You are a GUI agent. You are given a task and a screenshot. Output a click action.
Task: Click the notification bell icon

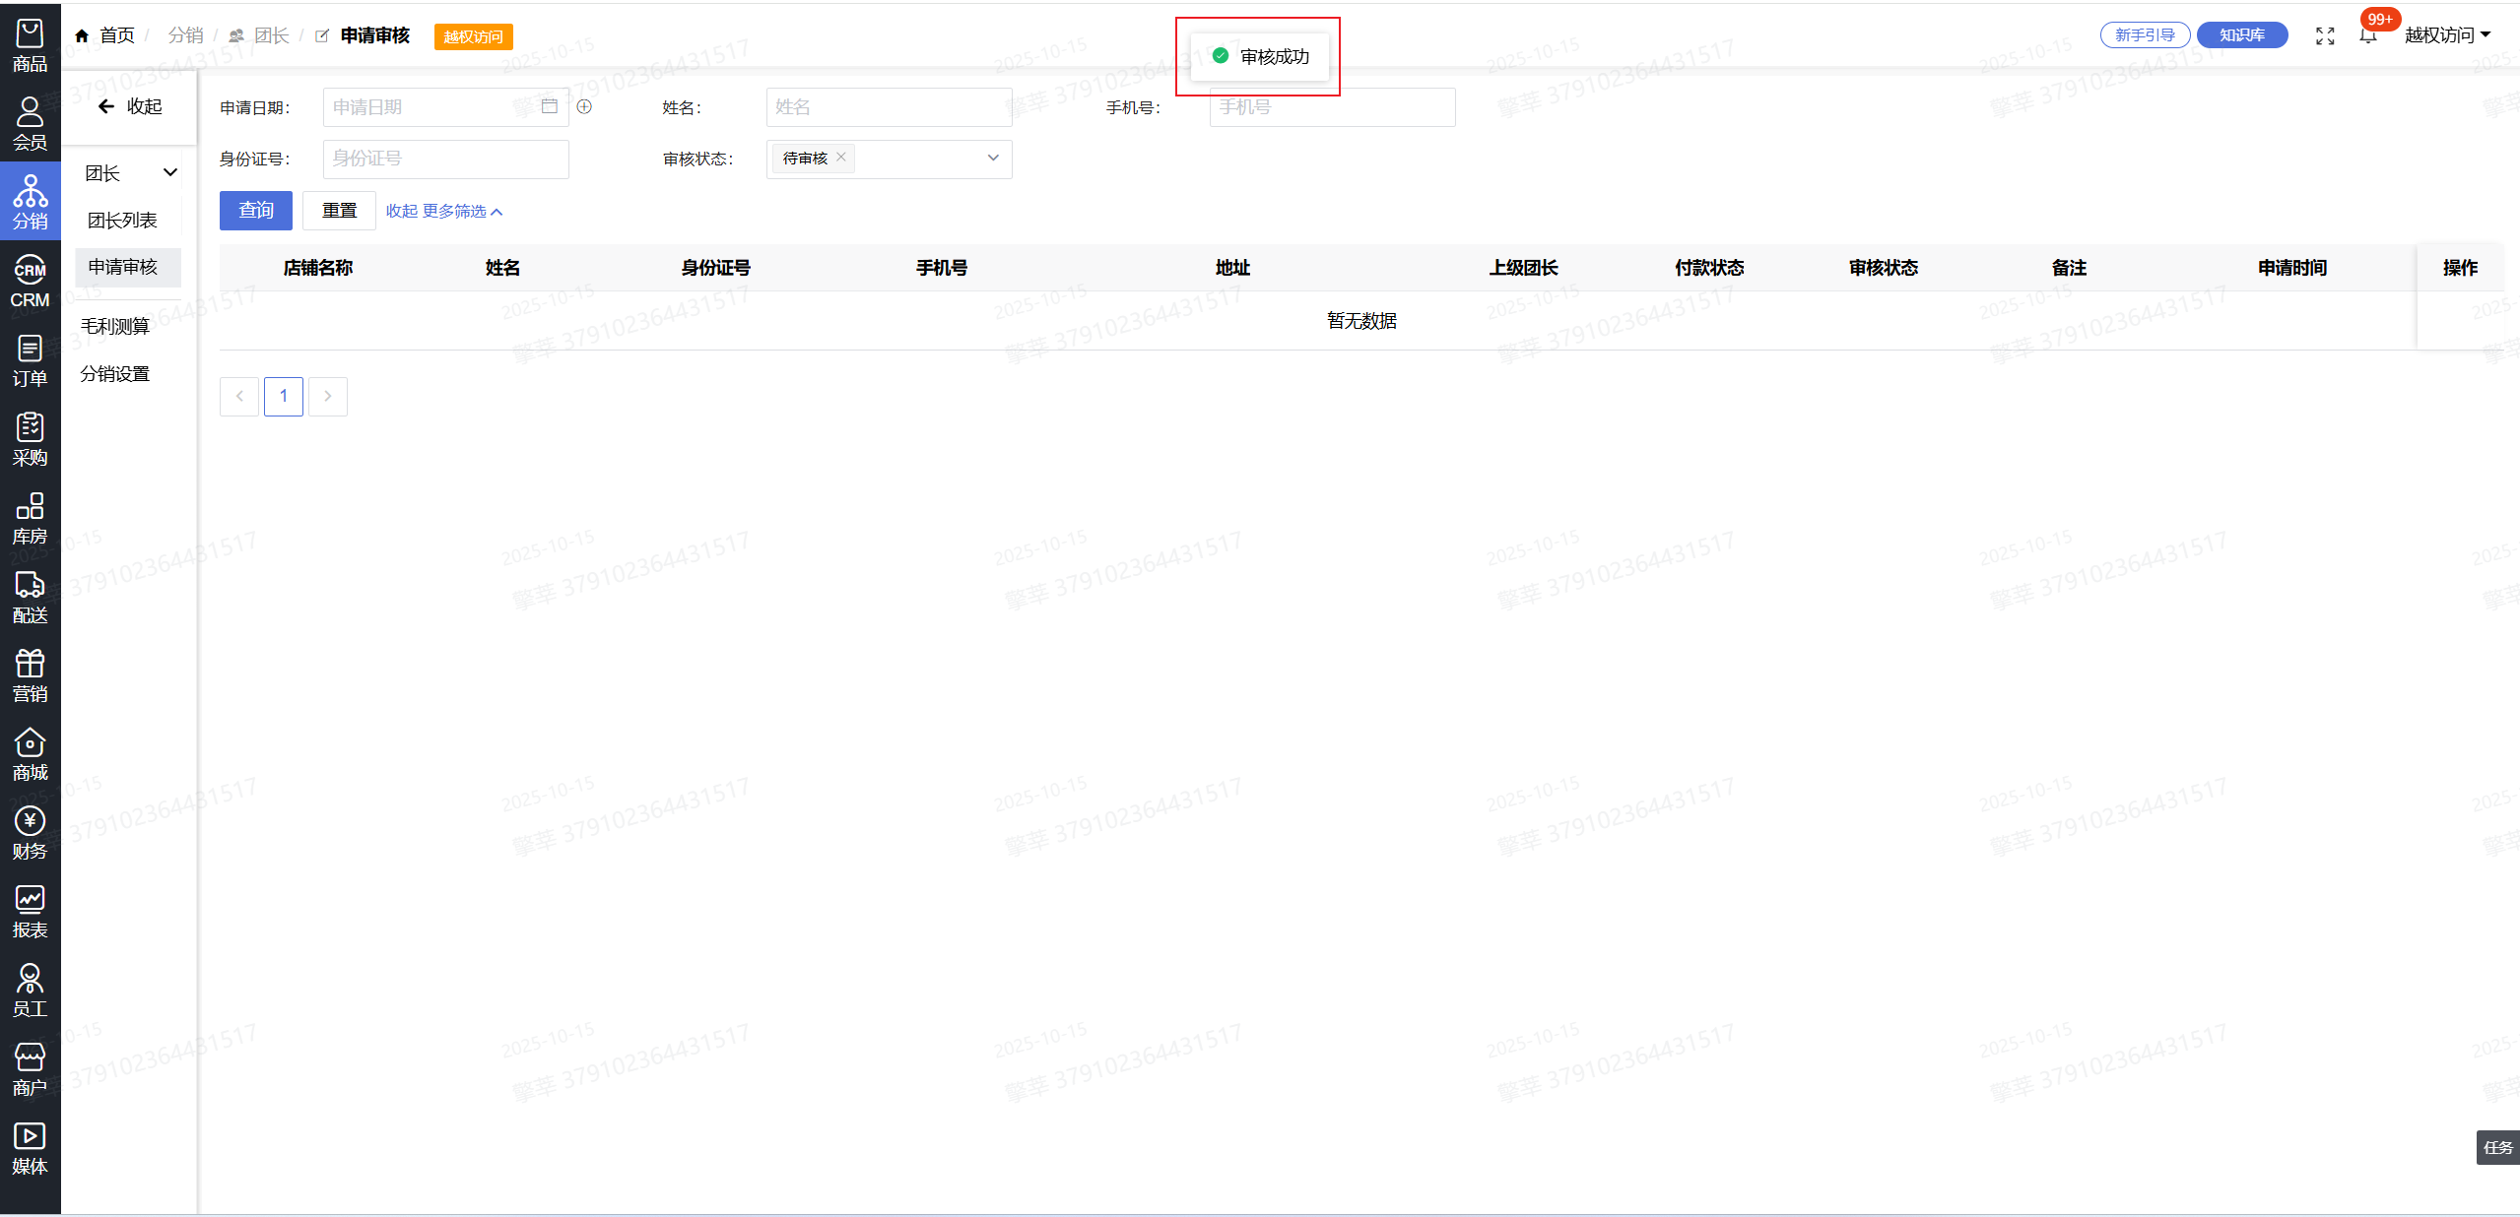click(x=2367, y=36)
